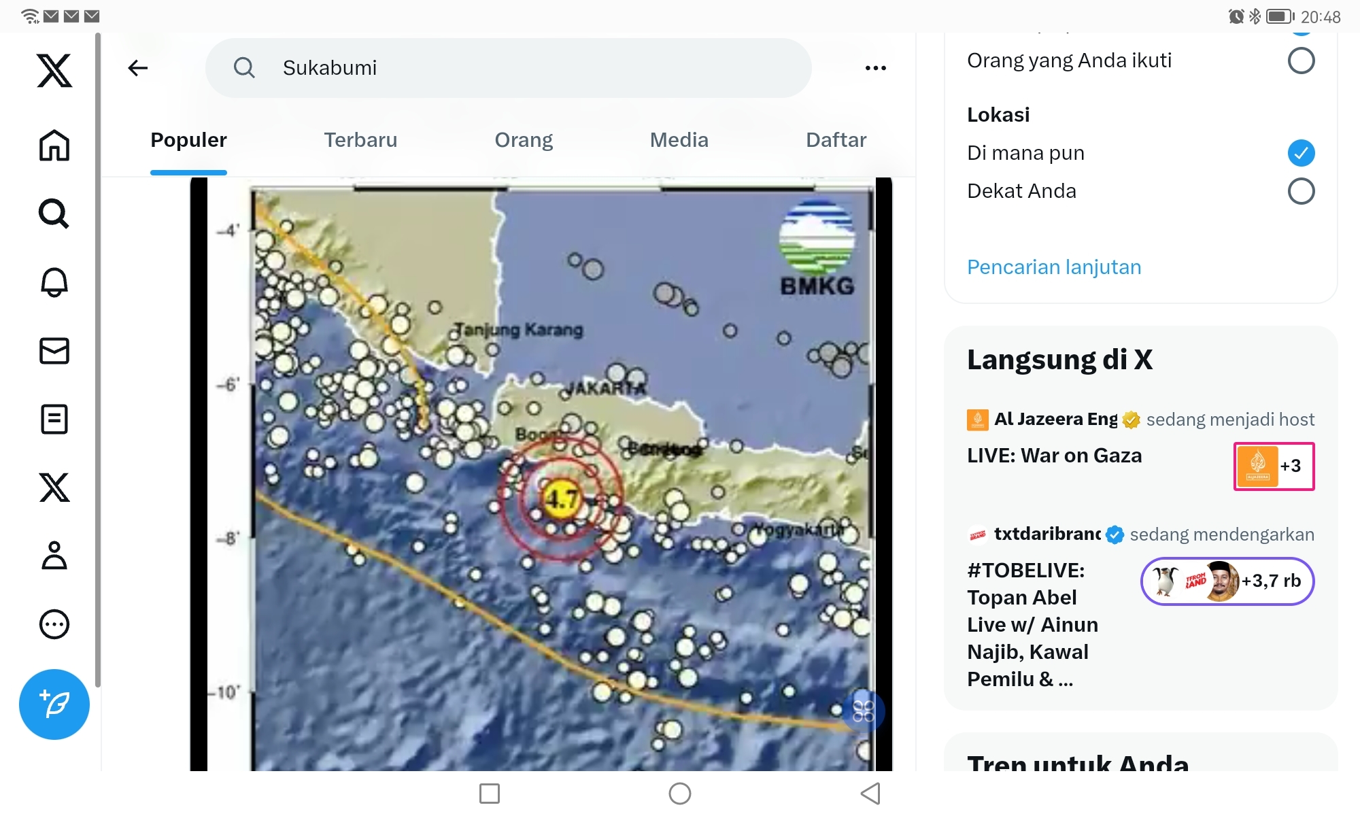
Task: Switch to the Terbaru tab
Action: coord(360,139)
